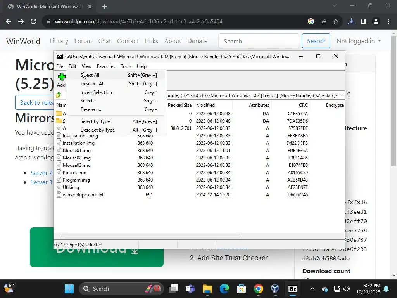This screenshot has width=397, height=298.
Task: Click the share page icon in Chrome
Action: tap(323, 22)
